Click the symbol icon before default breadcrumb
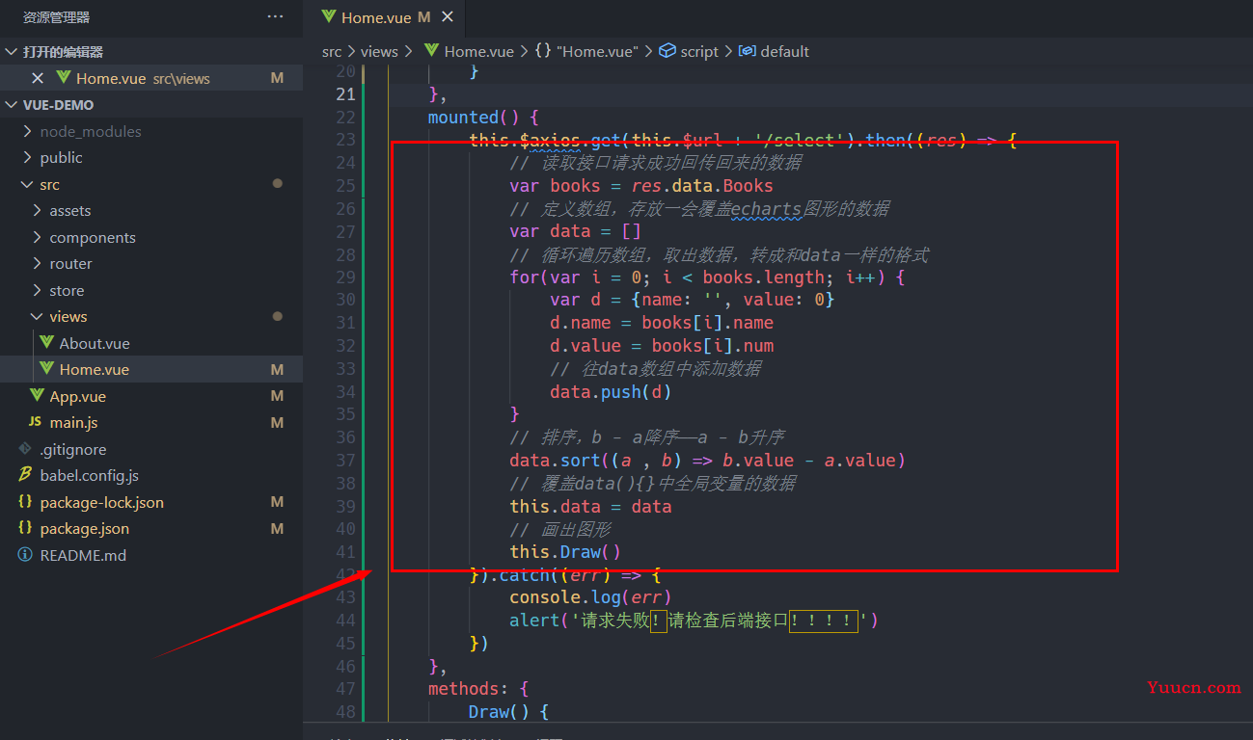This screenshot has width=1253, height=740. pyautogui.click(x=747, y=51)
